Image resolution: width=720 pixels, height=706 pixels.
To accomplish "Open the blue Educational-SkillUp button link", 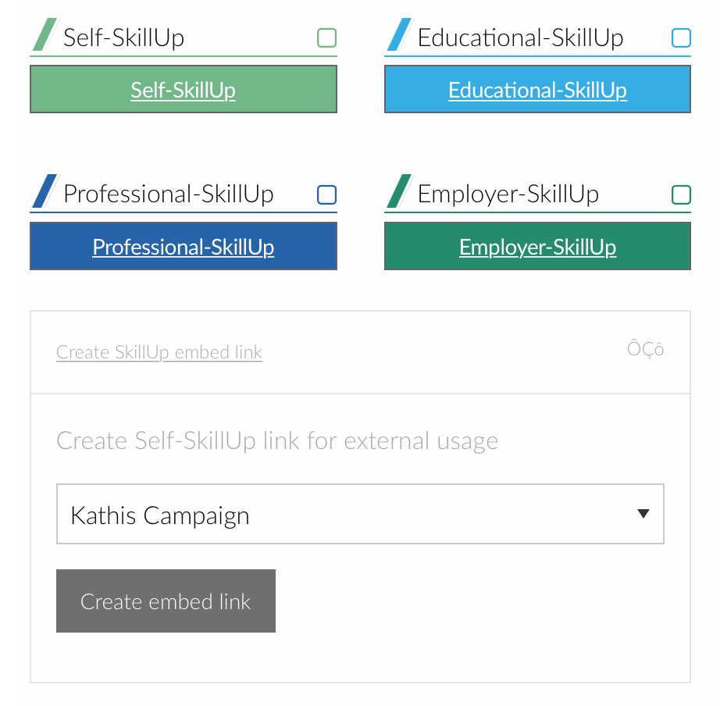I will (x=537, y=90).
